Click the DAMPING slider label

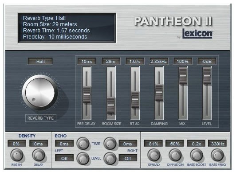click(159, 124)
